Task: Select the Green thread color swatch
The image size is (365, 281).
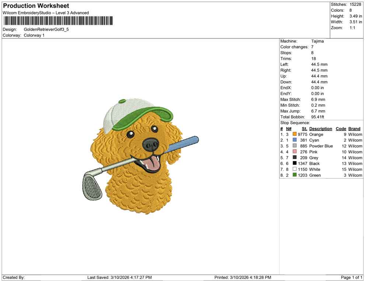Action: click(294, 175)
